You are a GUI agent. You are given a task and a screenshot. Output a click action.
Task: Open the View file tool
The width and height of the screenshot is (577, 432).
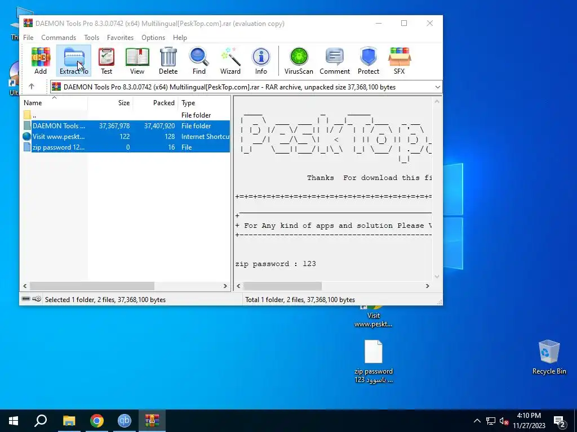137,61
